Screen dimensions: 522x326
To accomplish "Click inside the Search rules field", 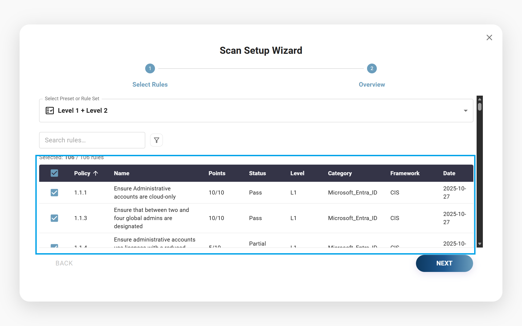I will (x=92, y=140).
